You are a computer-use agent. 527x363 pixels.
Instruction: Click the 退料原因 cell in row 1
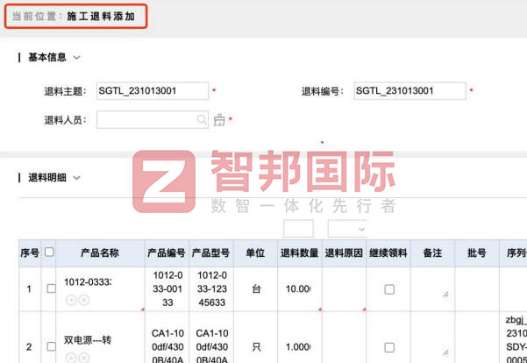344,289
